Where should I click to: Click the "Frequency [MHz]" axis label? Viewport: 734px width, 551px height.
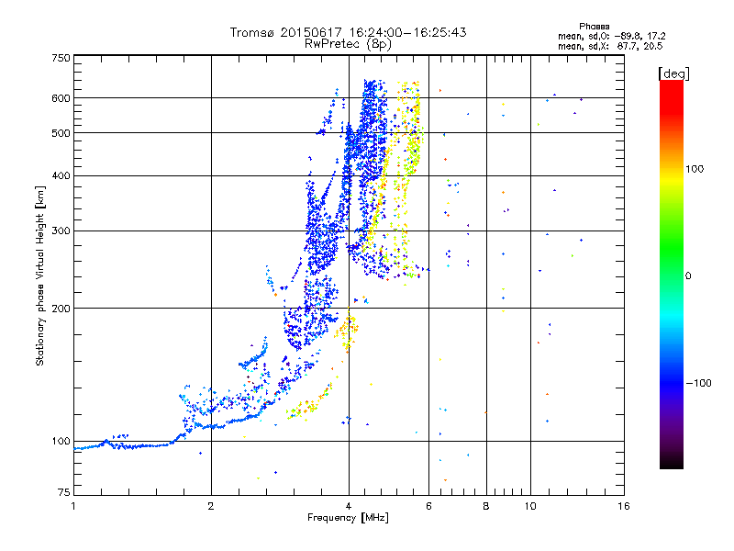point(348,518)
